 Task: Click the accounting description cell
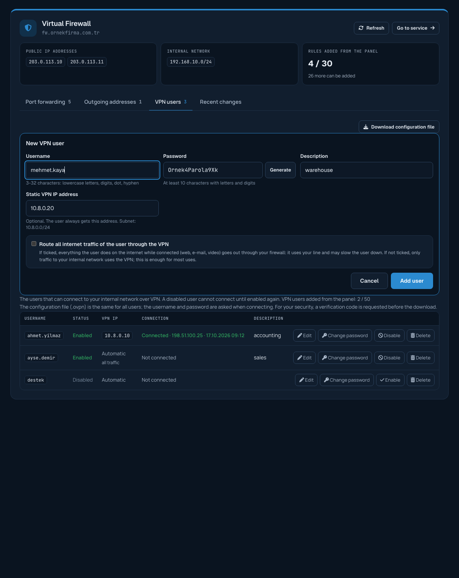pos(267,336)
